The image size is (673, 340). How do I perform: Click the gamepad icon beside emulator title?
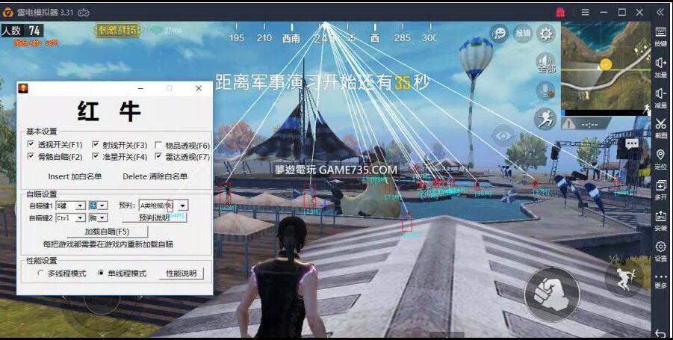pyautogui.click(x=84, y=13)
